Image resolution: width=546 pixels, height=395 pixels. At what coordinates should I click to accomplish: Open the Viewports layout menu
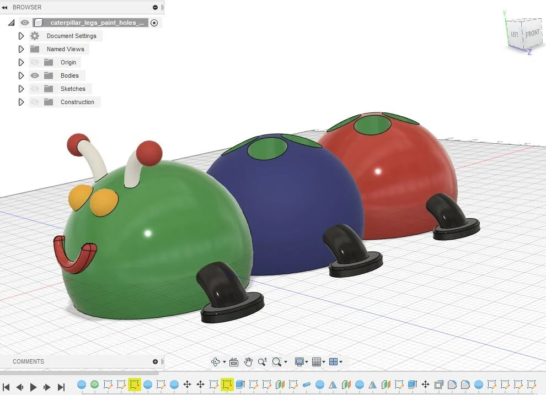pyautogui.click(x=333, y=362)
